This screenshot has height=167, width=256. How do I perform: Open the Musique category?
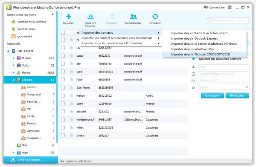pos(26,58)
